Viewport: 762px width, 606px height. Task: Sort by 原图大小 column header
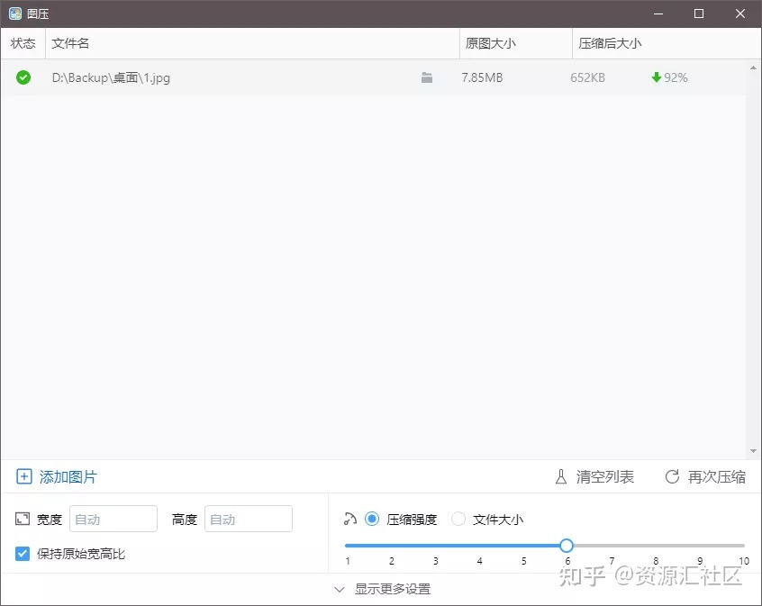(515, 43)
